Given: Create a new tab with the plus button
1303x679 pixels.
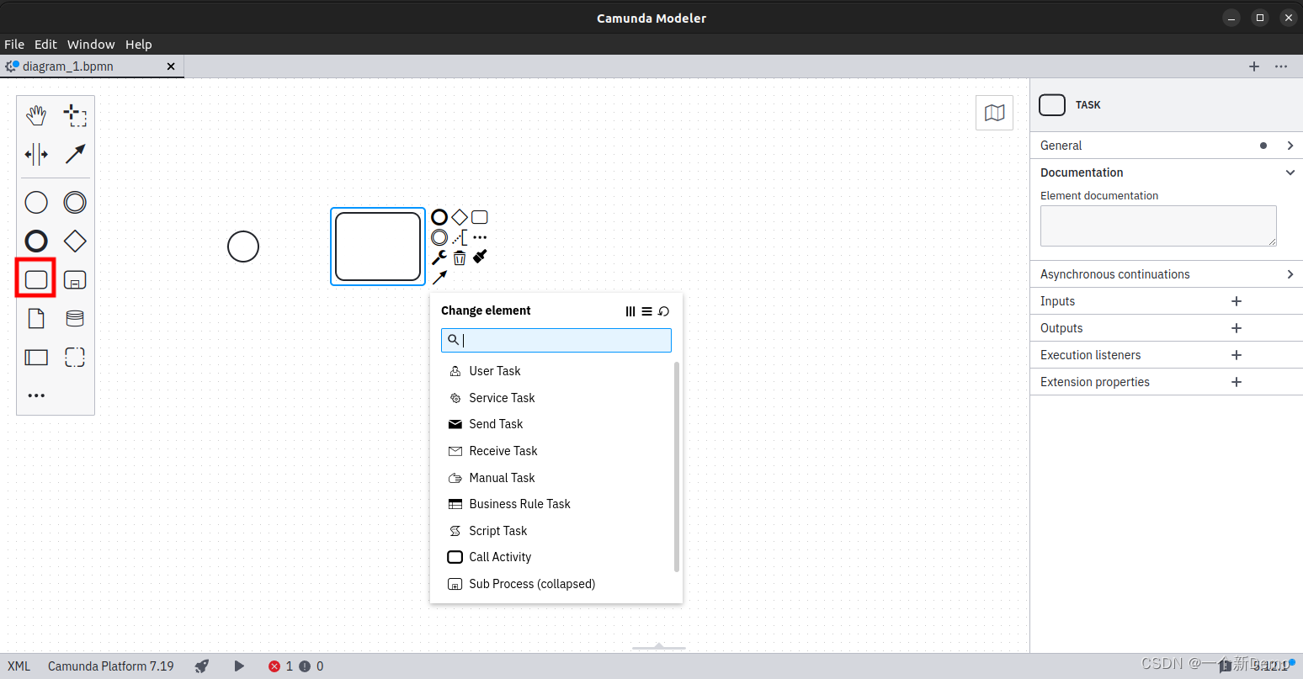Looking at the screenshot, I should [x=1254, y=66].
